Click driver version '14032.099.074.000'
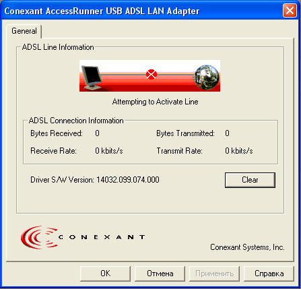Viewport: 301px width, 289px height. point(128,180)
